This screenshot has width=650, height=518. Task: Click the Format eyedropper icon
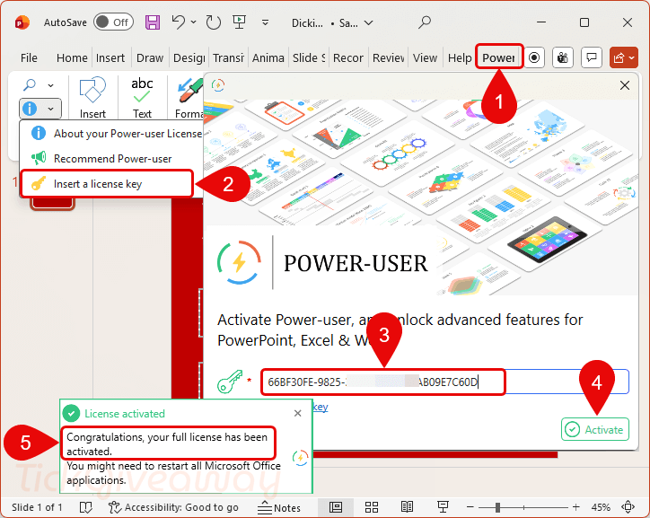tap(189, 90)
